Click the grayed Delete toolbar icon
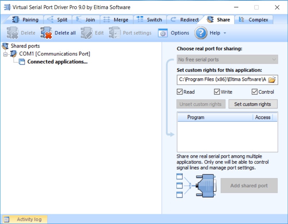 pyautogui.click(x=13, y=33)
